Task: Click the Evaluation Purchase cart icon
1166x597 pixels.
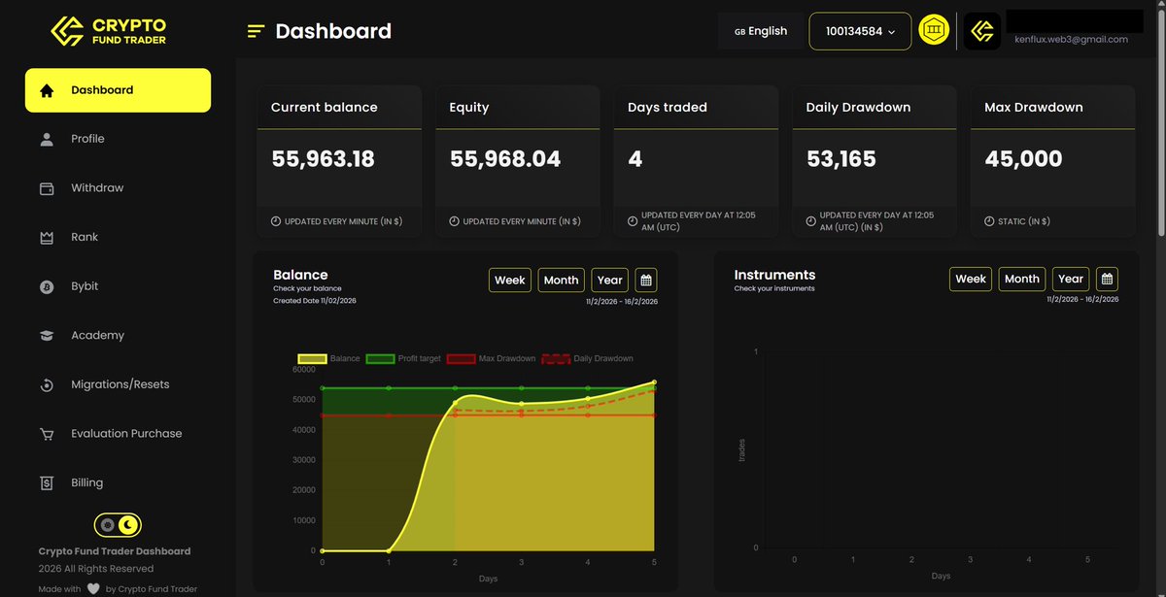Action: 47,434
